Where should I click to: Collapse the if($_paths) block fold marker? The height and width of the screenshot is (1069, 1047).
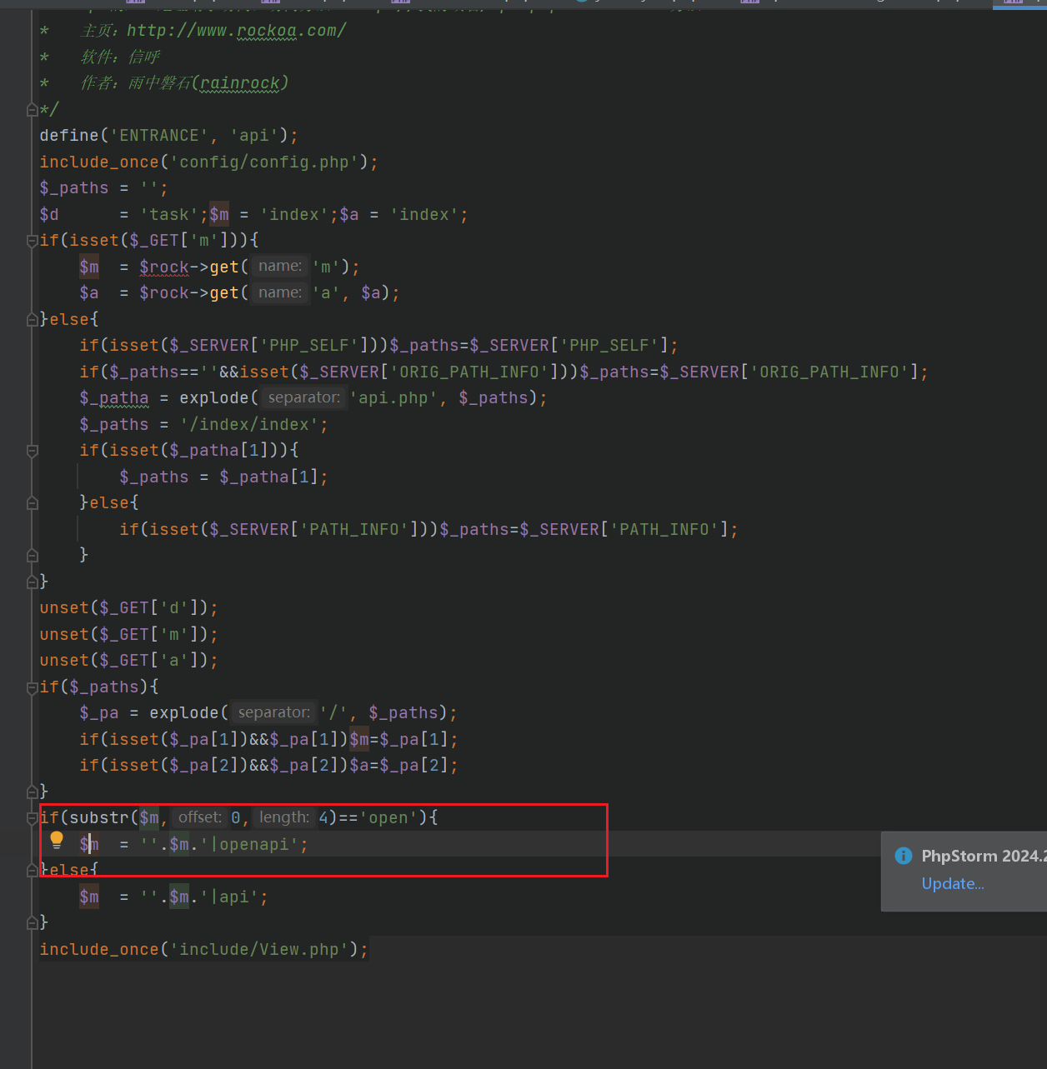pos(33,687)
